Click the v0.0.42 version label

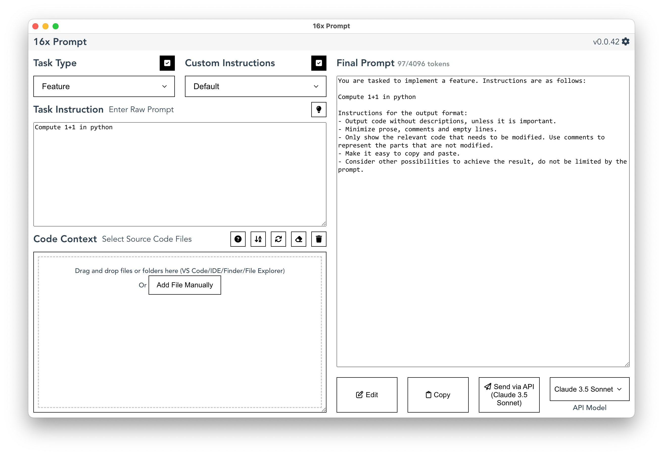click(606, 42)
